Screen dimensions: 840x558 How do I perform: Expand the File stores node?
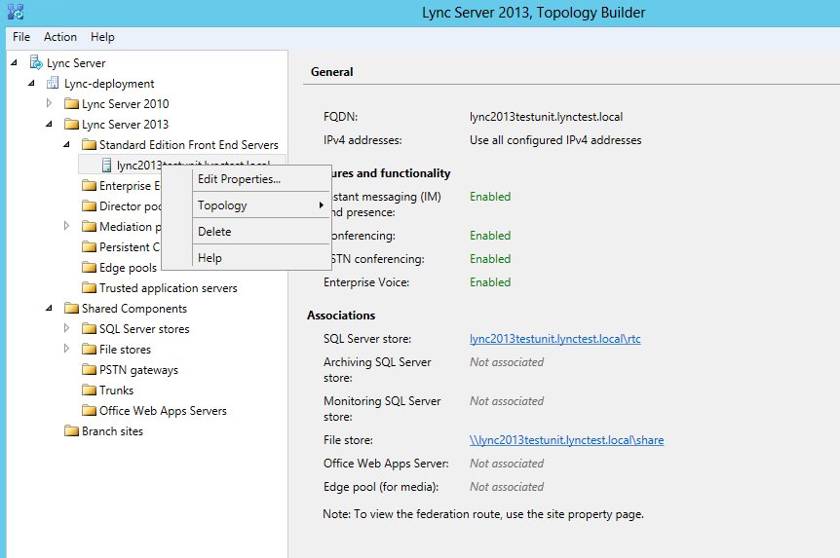(67, 350)
